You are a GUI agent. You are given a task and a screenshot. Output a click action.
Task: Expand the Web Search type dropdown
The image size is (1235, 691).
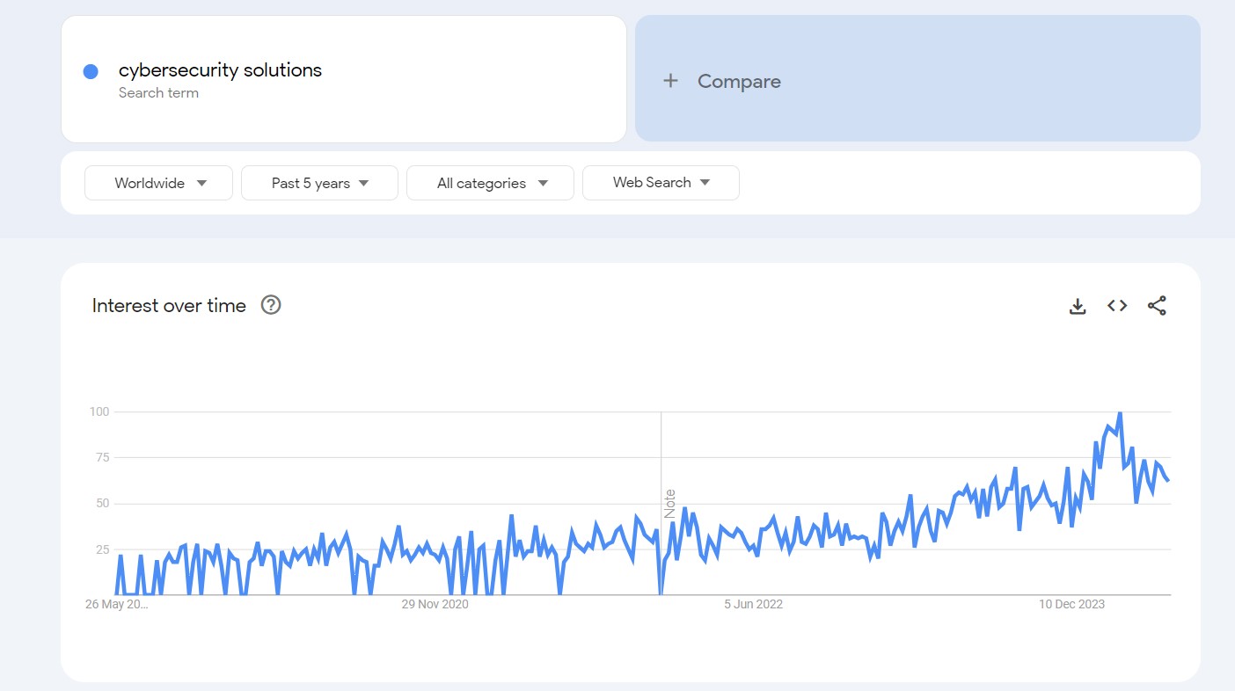point(661,183)
